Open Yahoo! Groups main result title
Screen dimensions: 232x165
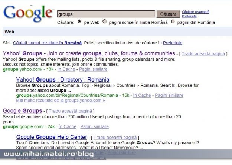(x=89, y=53)
